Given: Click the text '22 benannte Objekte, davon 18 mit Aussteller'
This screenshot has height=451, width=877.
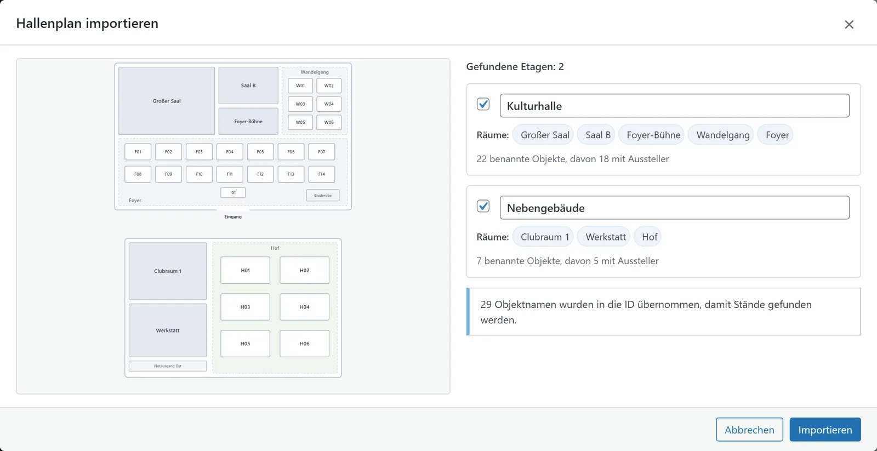Looking at the screenshot, I should (573, 159).
